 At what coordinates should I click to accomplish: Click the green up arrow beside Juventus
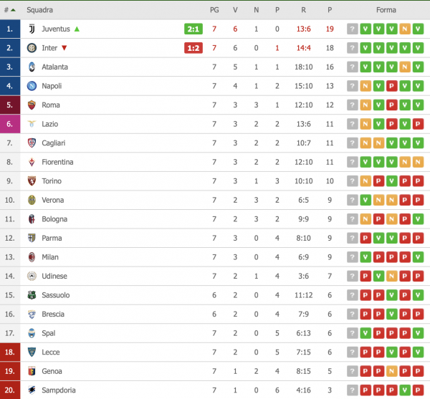(77, 29)
